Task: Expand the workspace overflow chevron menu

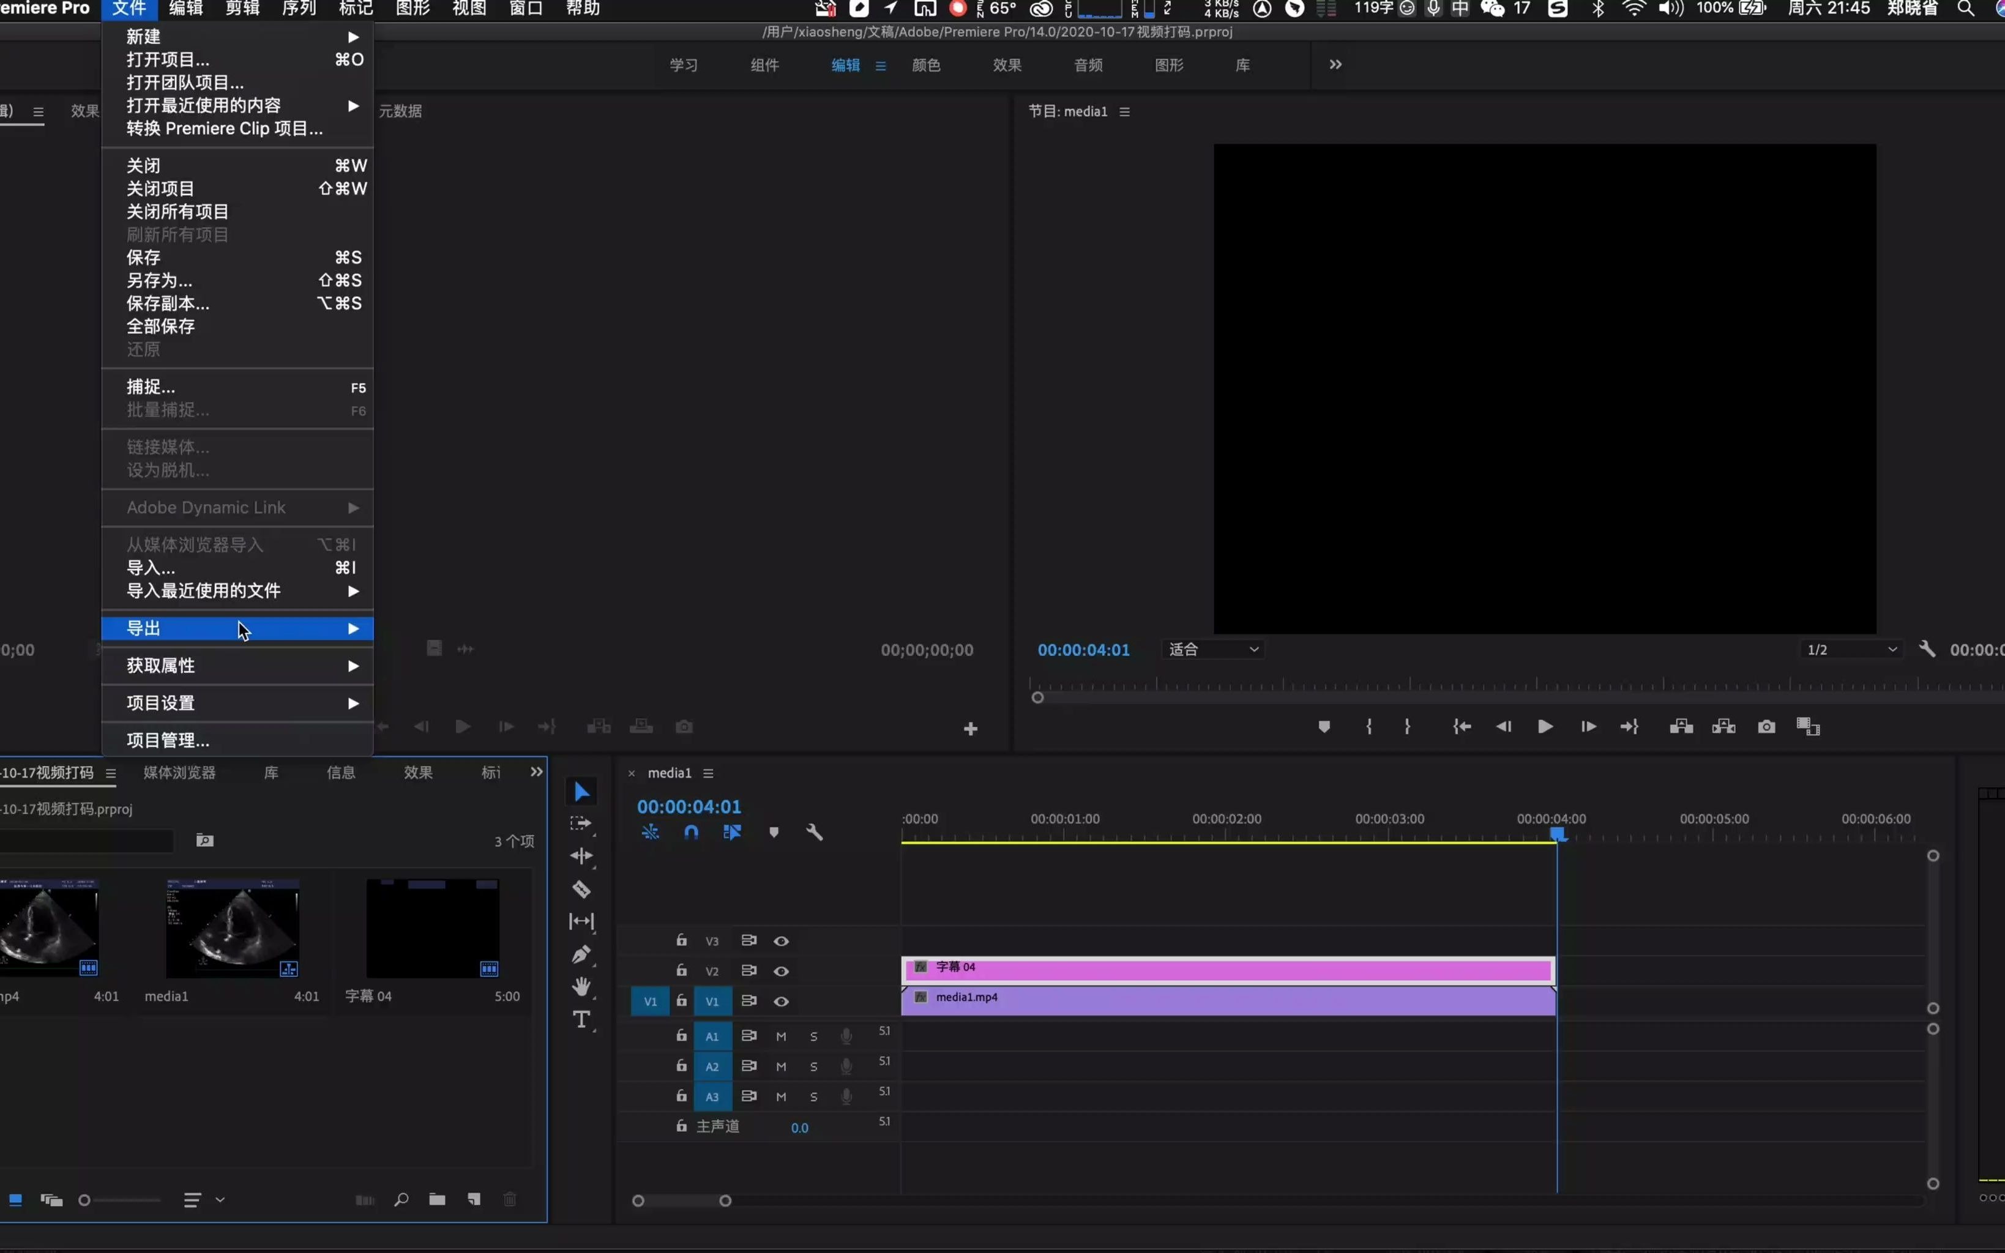Action: coord(1335,65)
